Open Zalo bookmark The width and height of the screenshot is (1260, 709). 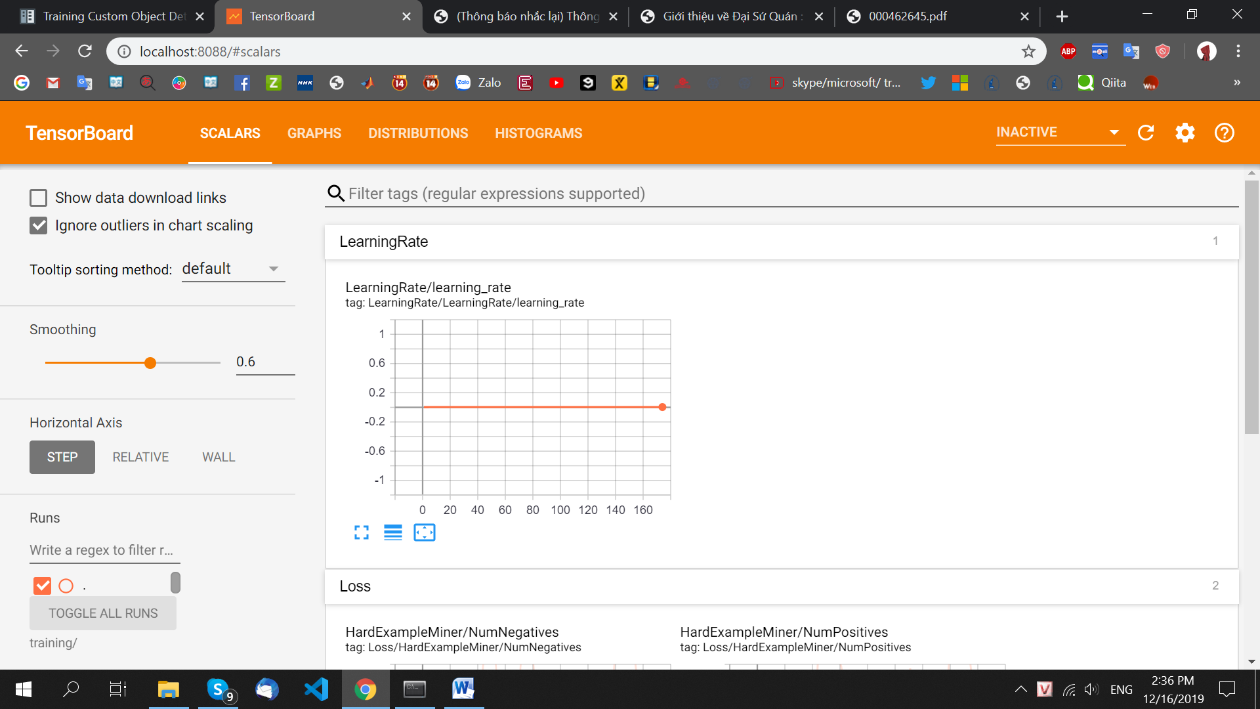(x=478, y=83)
